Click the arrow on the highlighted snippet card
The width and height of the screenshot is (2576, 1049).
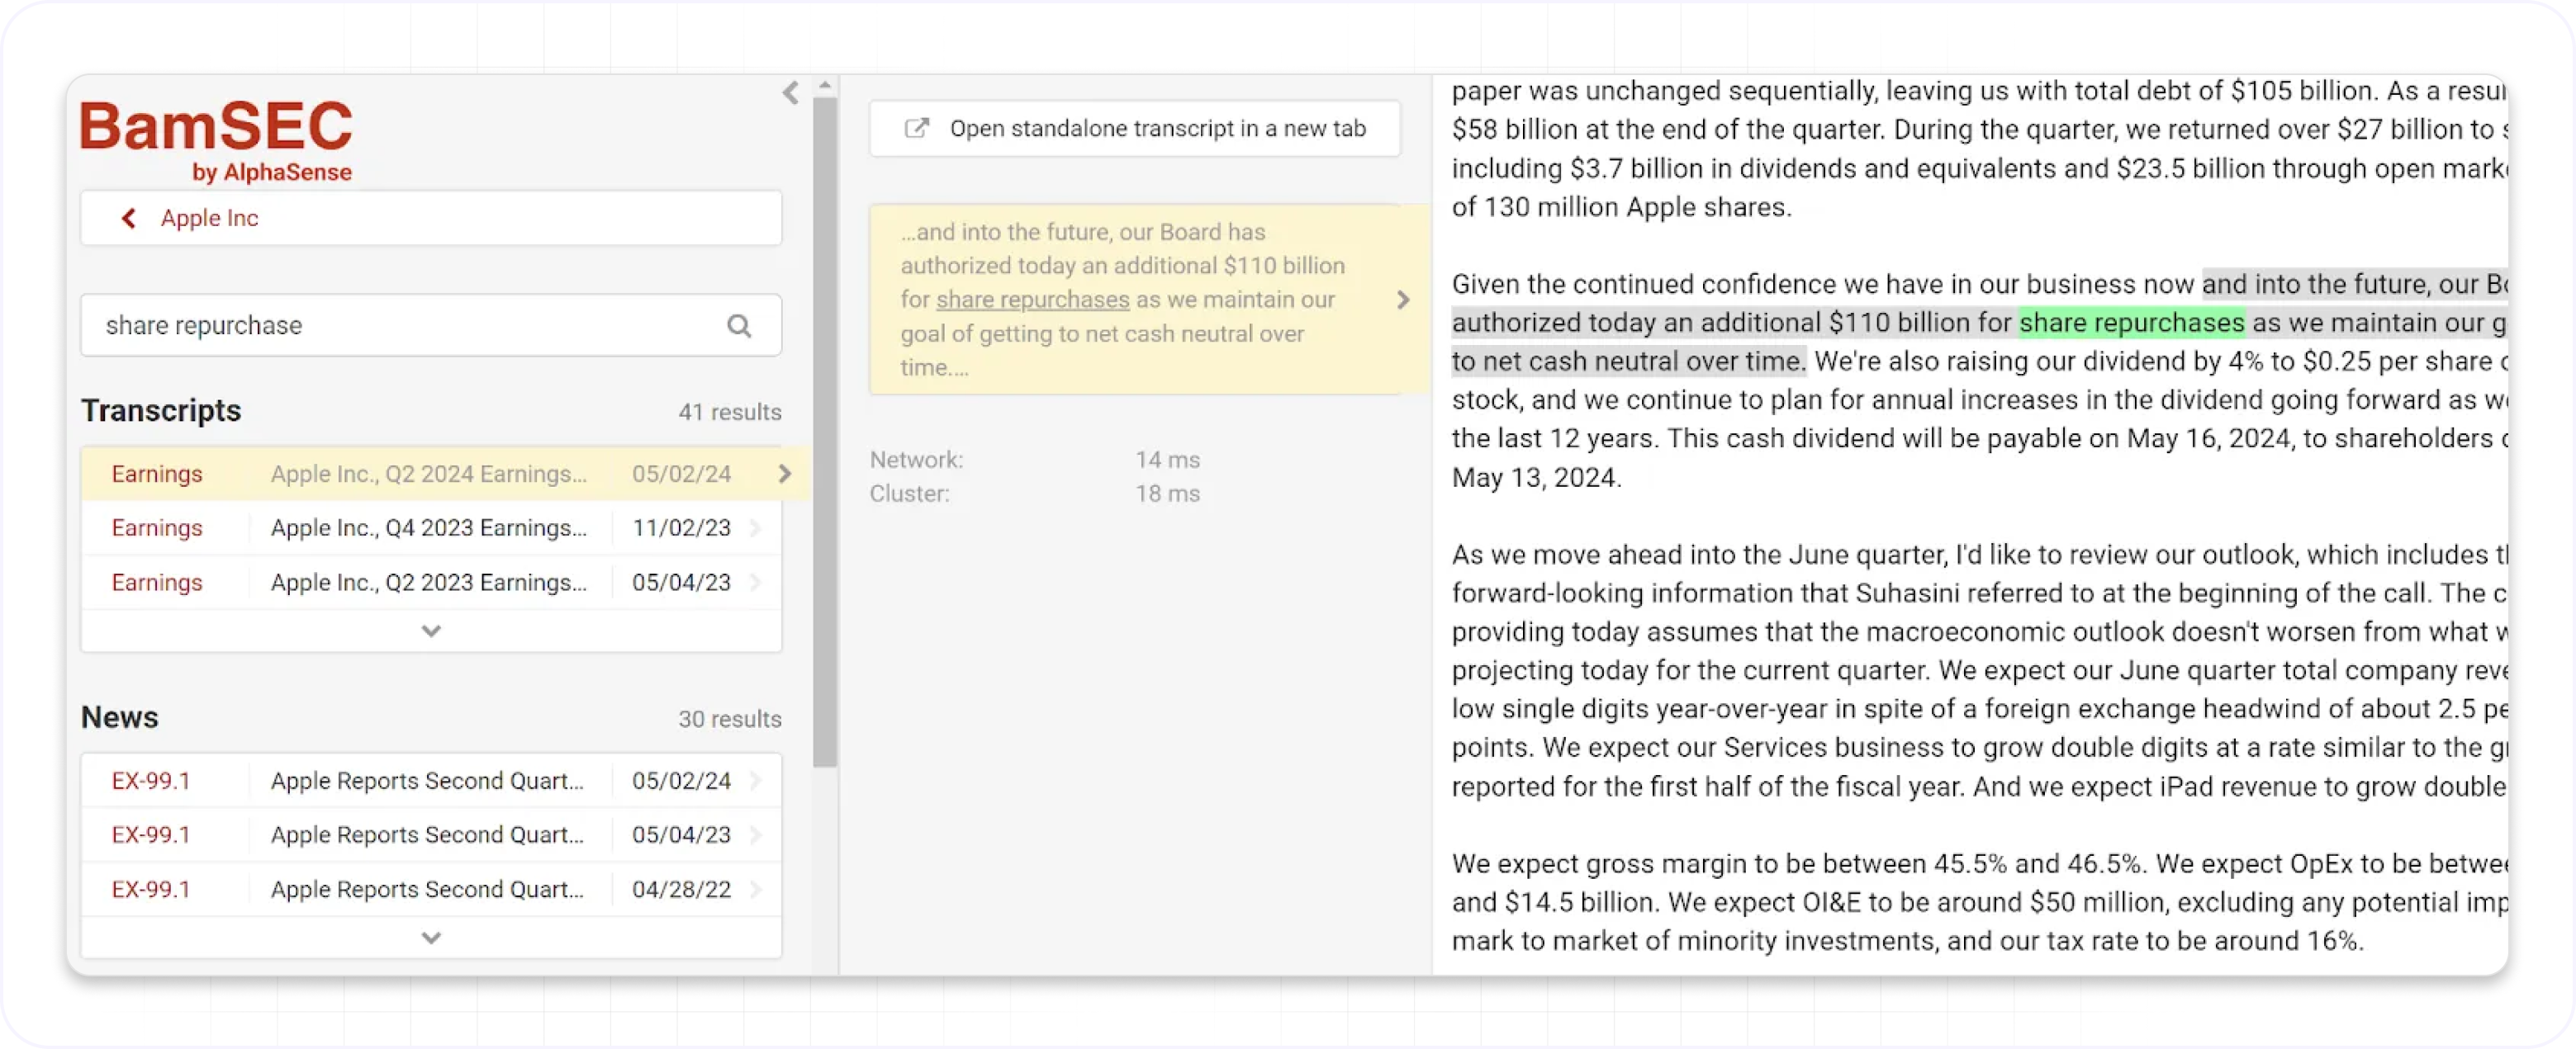[1403, 300]
